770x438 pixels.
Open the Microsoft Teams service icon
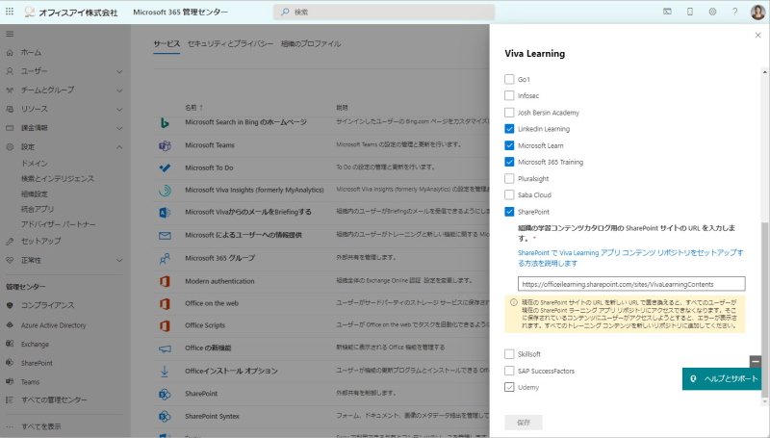(165, 145)
